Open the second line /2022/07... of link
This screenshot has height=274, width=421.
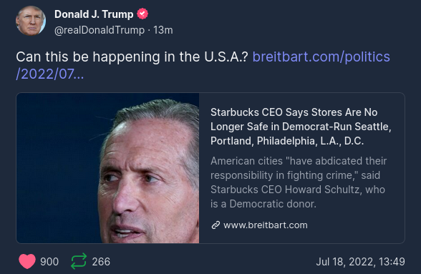tap(50, 74)
